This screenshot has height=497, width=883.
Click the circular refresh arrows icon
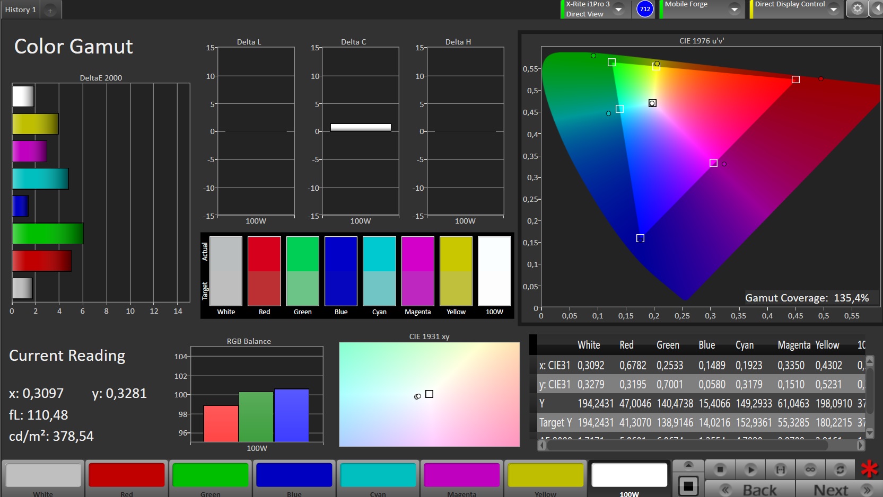(840, 469)
